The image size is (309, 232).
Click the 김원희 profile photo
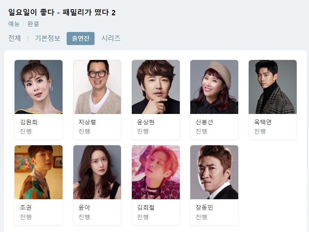pyautogui.click(x=38, y=87)
